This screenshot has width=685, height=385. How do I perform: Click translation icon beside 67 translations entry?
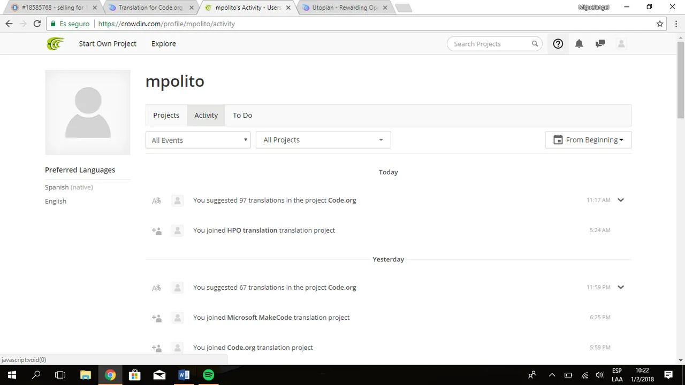pos(156,288)
